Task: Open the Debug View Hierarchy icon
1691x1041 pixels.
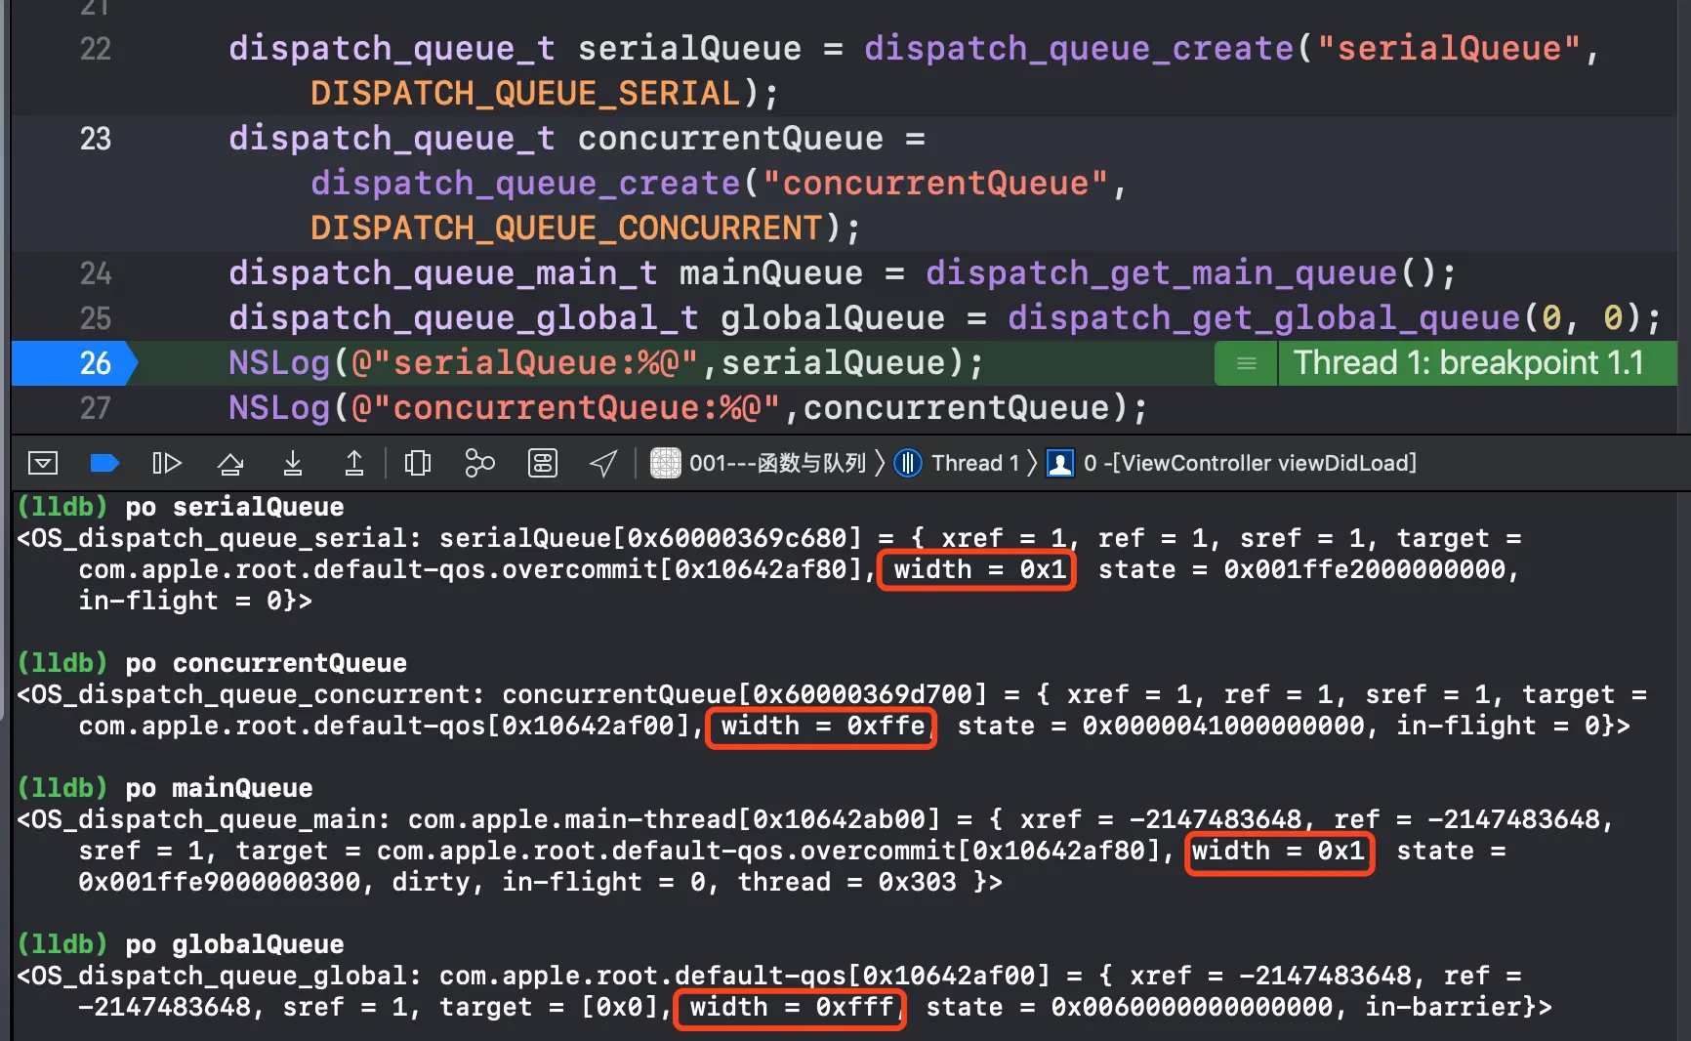Action: point(418,463)
